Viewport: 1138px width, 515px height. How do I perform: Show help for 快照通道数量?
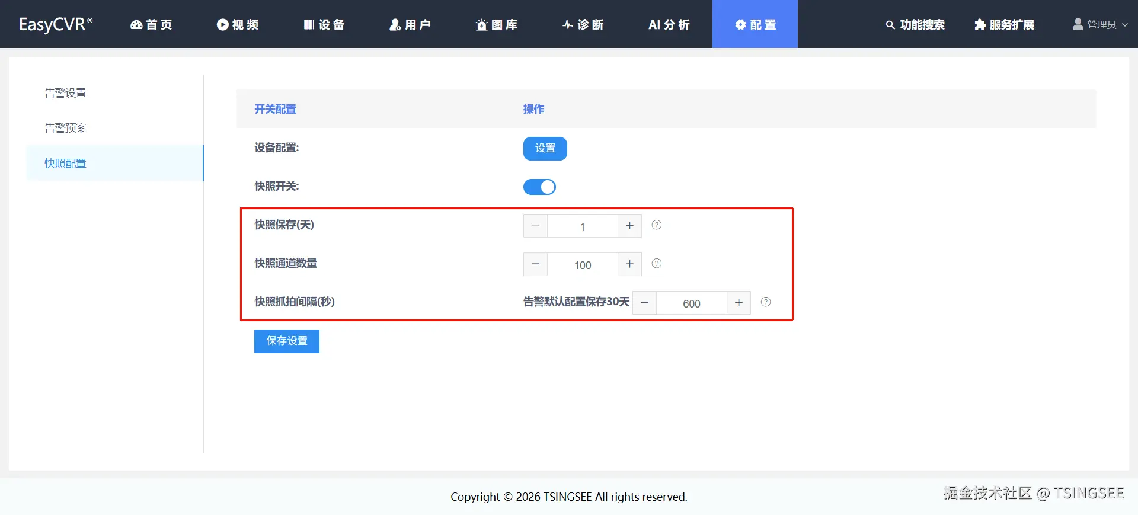[657, 264]
